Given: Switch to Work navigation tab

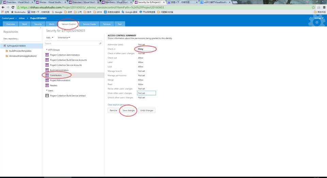Looking at the screenshot, I should point(25,24).
